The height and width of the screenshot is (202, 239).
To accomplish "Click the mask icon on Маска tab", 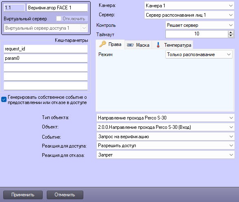I will pos(130,45).
